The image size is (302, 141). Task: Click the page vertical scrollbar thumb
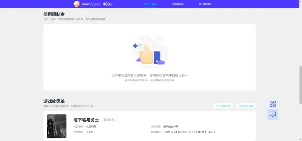pos(300,85)
